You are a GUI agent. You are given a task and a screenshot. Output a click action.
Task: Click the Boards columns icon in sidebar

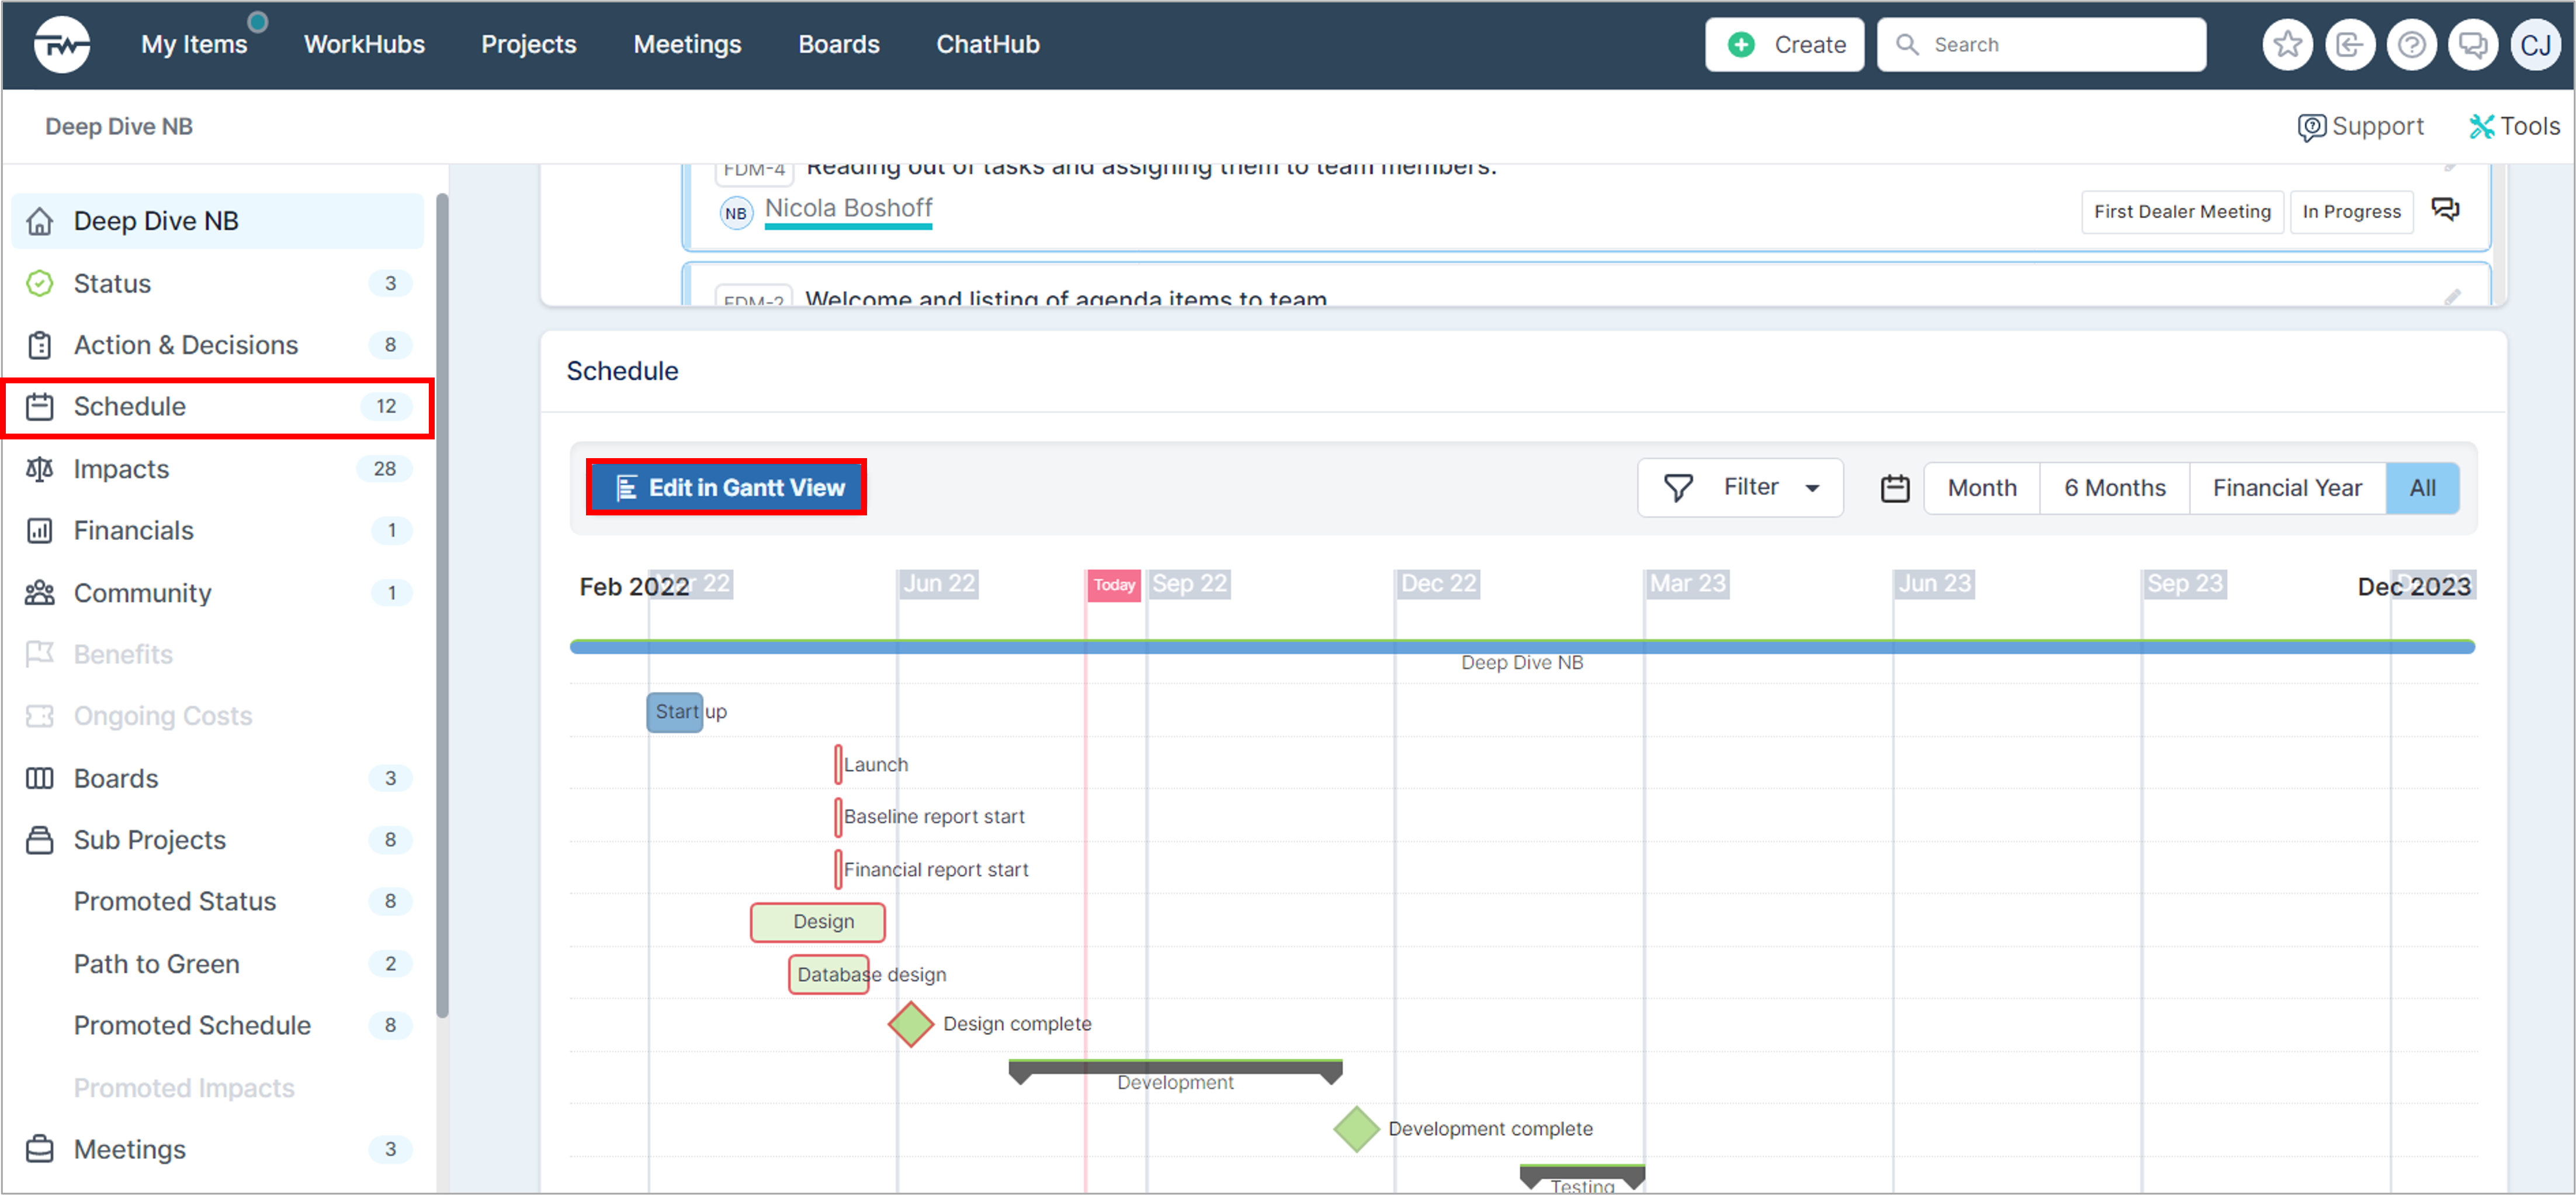pyautogui.click(x=40, y=778)
